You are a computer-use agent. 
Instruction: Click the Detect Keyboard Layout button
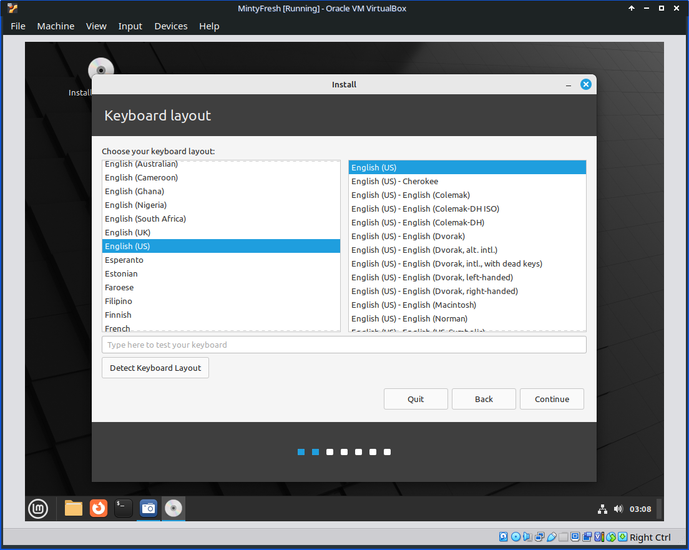click(155, 368)
